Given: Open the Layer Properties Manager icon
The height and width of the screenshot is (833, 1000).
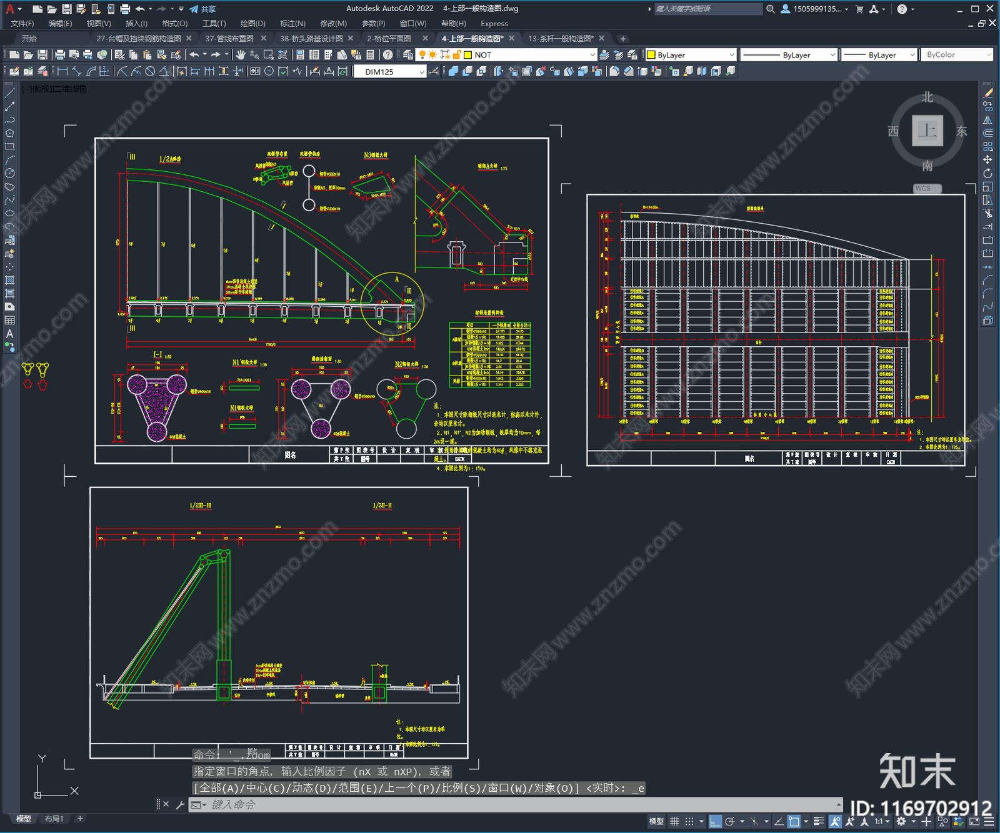Looking at the screenshot, I should (408, 55).
